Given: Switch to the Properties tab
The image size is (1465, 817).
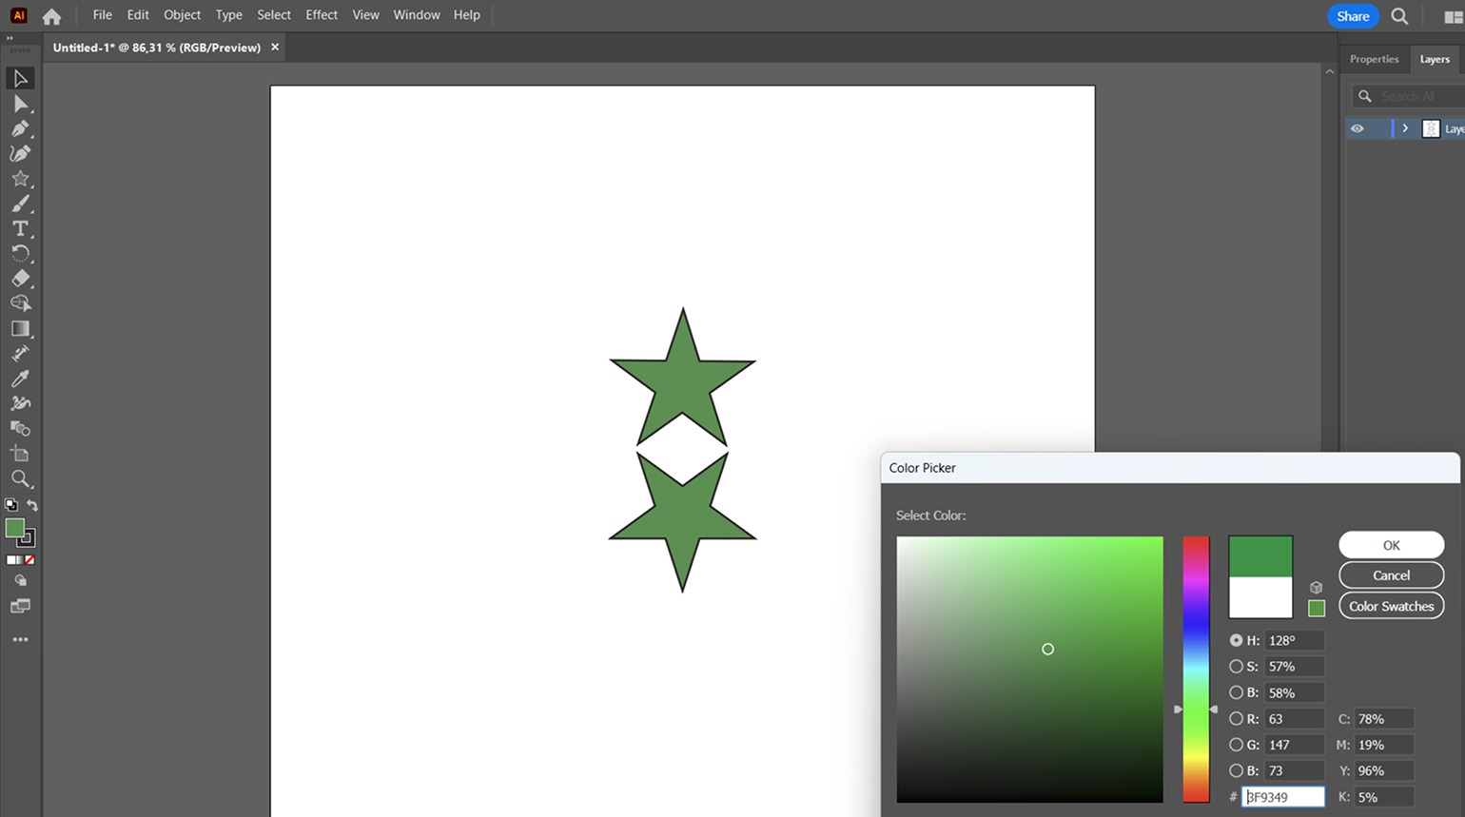Looking at the screenshot, I should tap(1374, 59).
